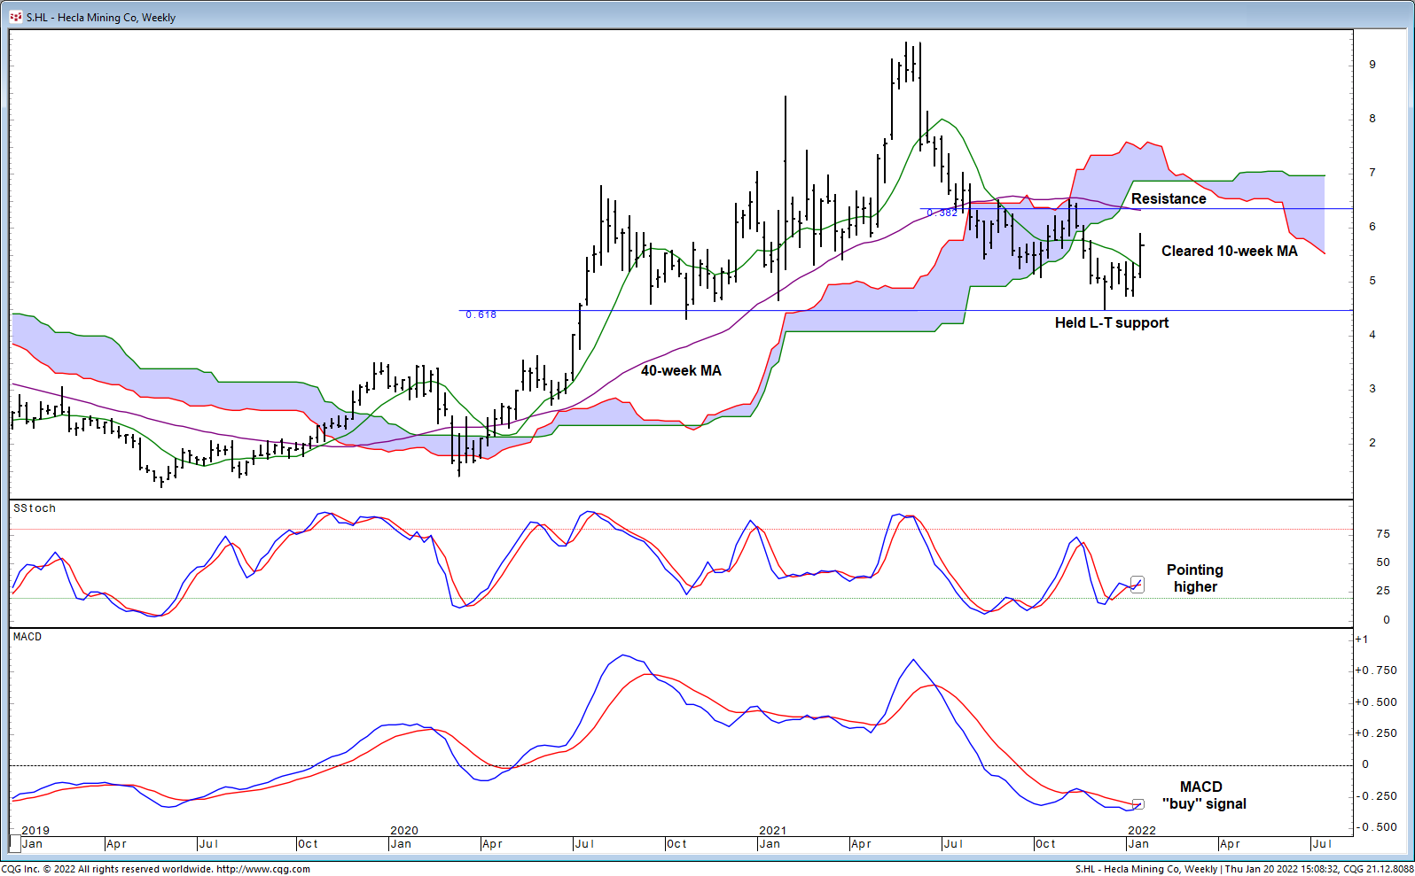Click the highlighted box marker on SStoch line
Image resolution: width=1415 pixels, height=876 pixels.
1137,585
